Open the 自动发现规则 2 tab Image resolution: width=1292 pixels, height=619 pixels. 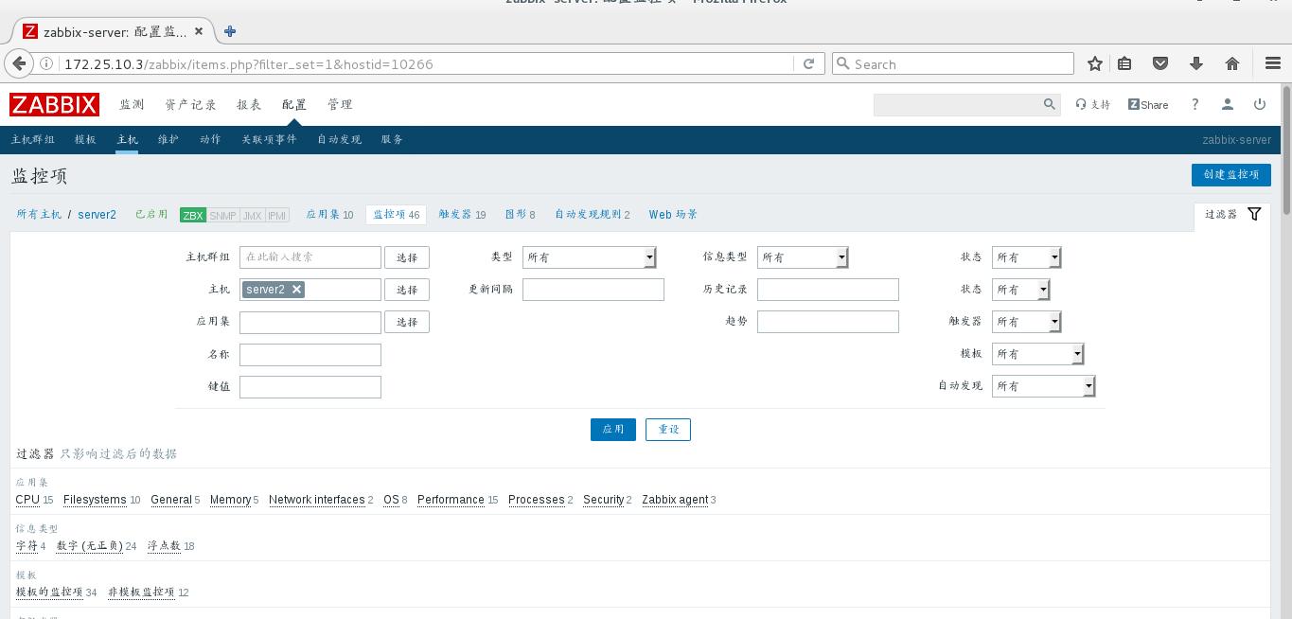coord(592,215)
